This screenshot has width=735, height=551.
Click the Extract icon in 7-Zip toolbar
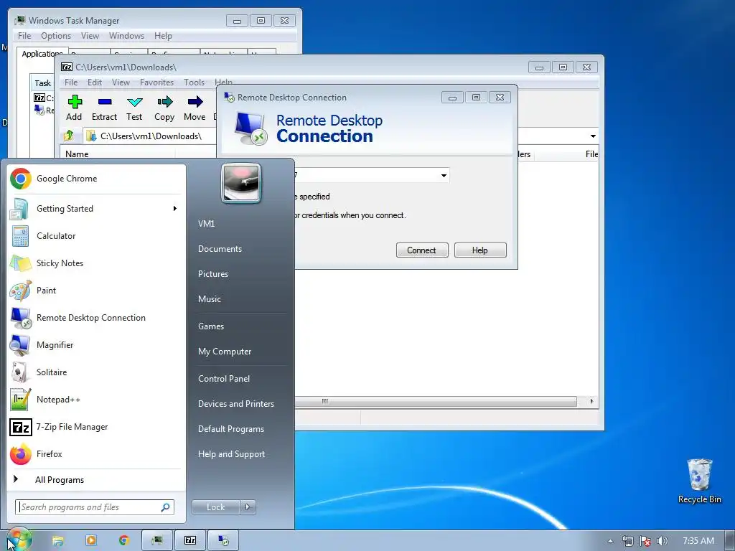104,108
